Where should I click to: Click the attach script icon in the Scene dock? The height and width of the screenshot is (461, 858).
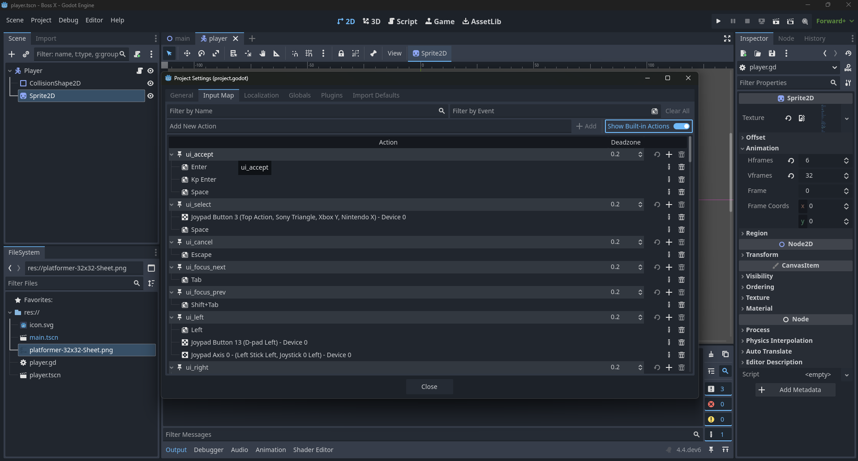pyautogui.click(x=137, y=54)
